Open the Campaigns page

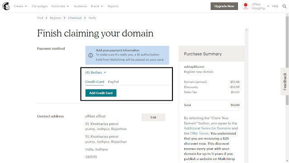[x=40, y=6]
